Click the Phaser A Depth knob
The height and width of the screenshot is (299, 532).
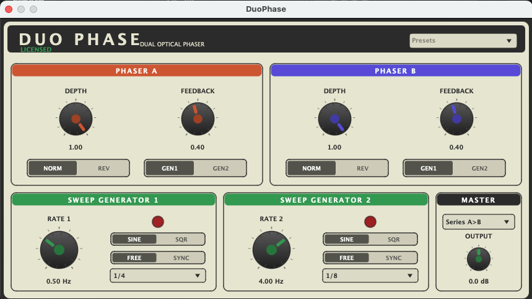point(76,119)
